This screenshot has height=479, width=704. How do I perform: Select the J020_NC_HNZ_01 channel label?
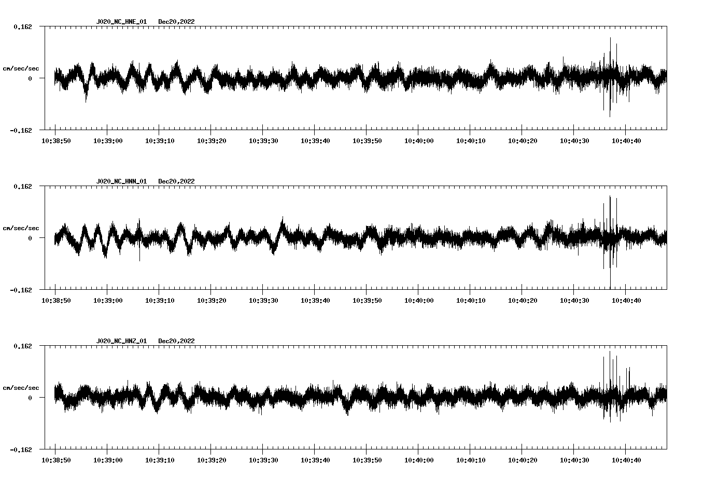click(x=121, y=341)
